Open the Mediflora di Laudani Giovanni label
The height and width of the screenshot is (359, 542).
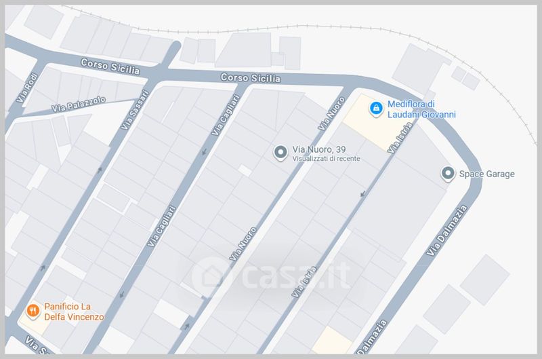click(x=421, y=109)
